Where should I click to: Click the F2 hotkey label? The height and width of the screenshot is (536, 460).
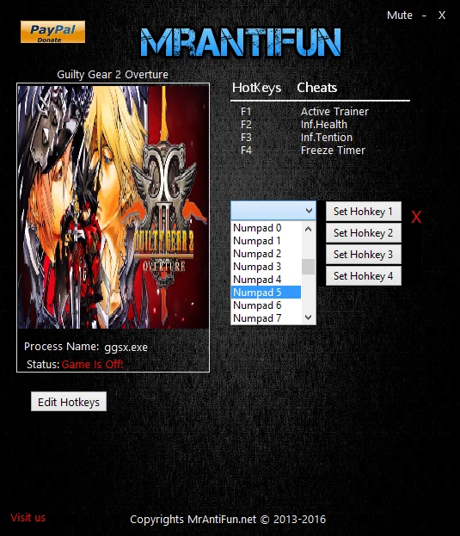pos(246,125)
